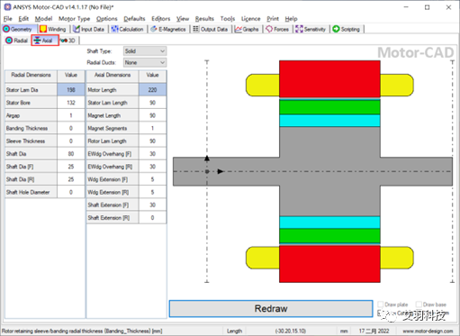The height and width of the screenshot is (336, 460).
Task: Open the Licence menu
Action: click(250, 19)
